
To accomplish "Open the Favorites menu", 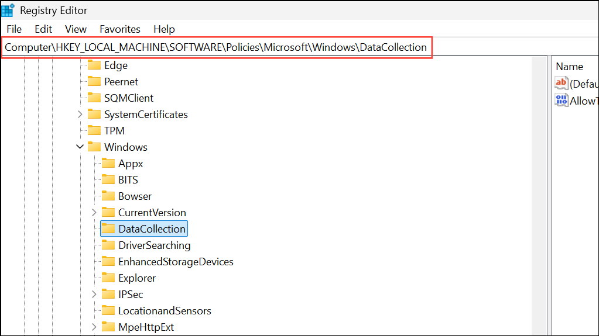I will pos(120,29).
